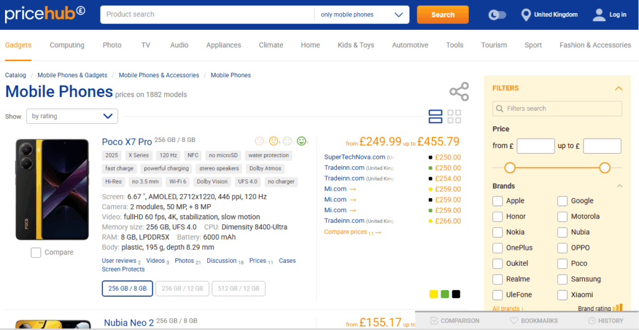Check the Honor brand filter
Viewport: 639px width, 330px height.
(497, 217)
